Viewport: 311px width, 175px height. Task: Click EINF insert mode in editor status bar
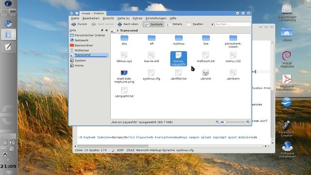click(121, 150)
